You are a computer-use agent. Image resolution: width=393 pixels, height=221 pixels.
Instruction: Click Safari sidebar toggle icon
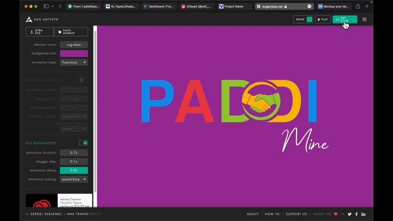click(46, 6)
